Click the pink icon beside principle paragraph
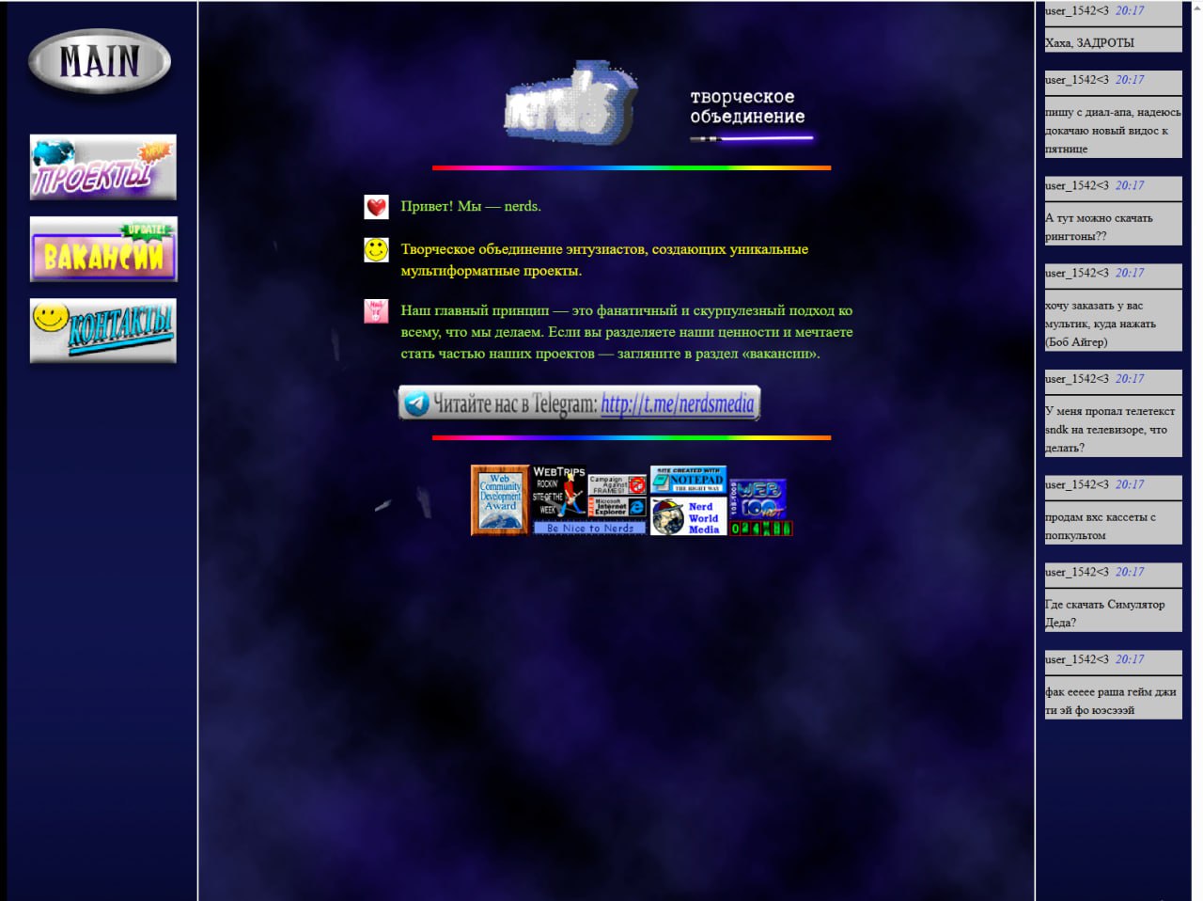Viewport: 1203px width, 901px height. pos(376,311)
